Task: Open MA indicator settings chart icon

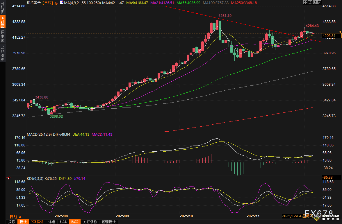Action: (x=61, y=3)
